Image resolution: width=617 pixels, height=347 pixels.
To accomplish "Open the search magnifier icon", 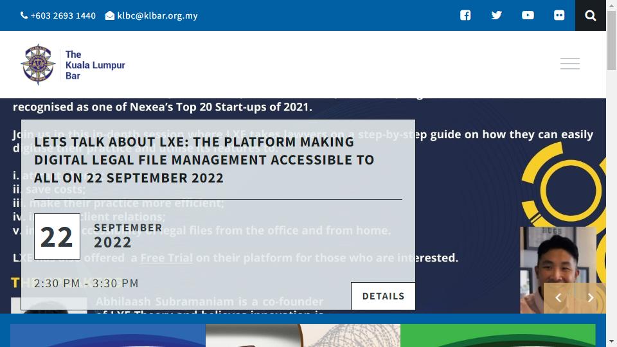I will point(590,15).
